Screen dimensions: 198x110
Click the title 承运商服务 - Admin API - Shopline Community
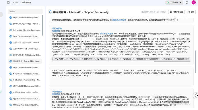tap(81, 12)
